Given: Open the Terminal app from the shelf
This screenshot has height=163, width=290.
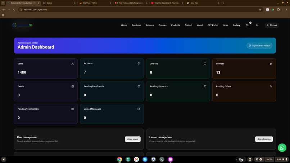Looking at the screenshot, I should (x=162, y=159).
